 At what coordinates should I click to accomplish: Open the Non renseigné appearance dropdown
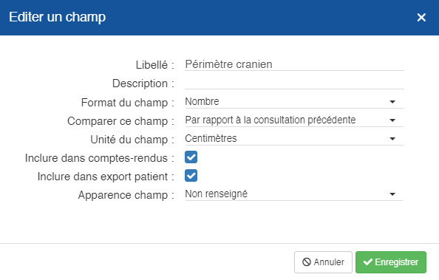pos(294,194)
